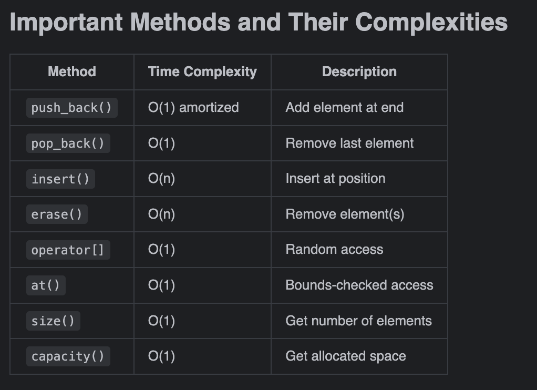
Task: Click the "Description" column header
Action: (359, 71)
